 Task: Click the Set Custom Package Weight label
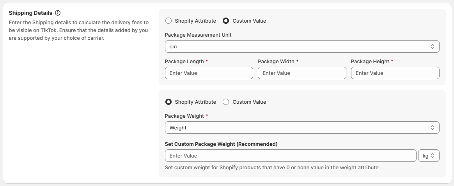(x=221, y=144)
